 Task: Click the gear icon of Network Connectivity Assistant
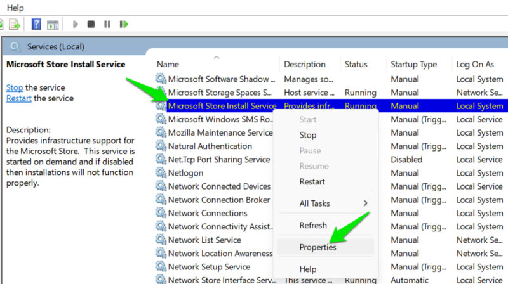point(161,226)
